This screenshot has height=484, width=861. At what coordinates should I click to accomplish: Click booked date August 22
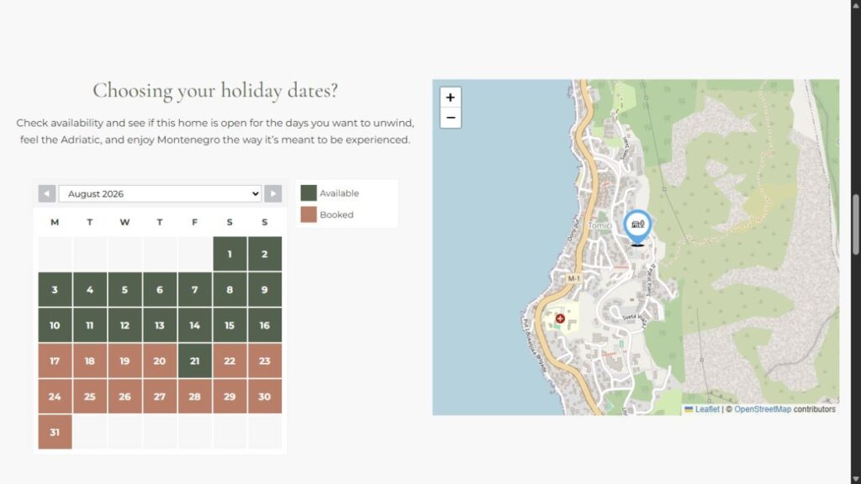click(230, 361)
